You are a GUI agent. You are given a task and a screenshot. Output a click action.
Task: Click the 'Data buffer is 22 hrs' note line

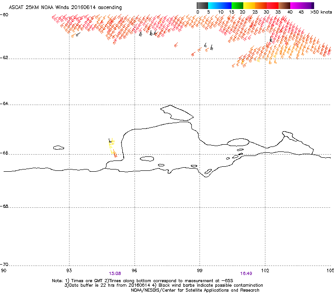tap(163, 285)
